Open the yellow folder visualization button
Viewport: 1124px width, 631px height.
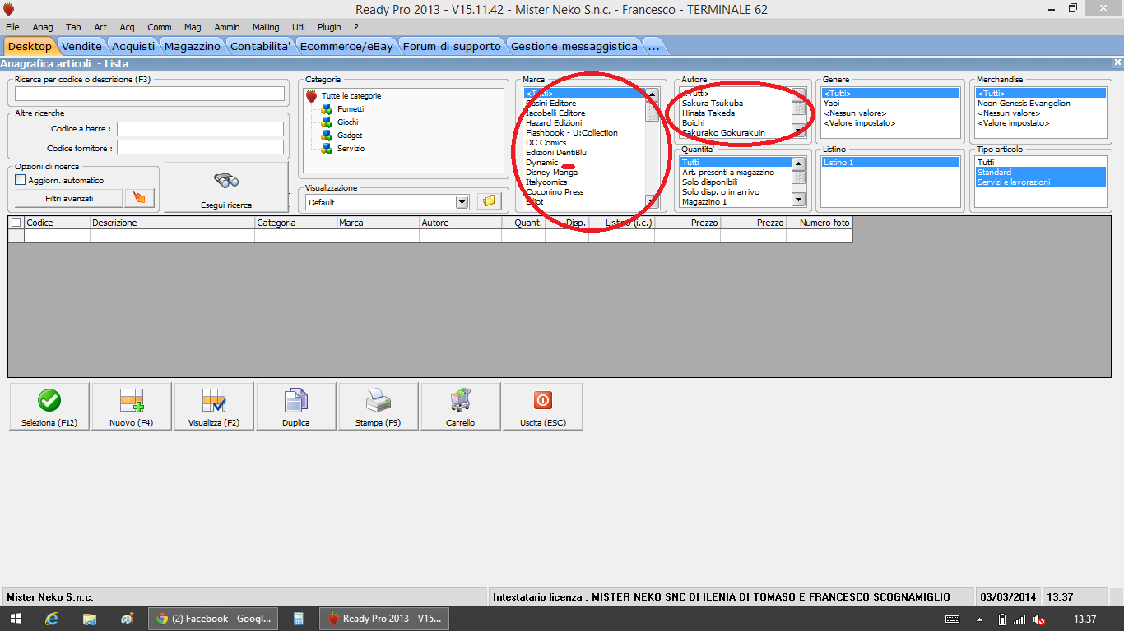[x=488, y=201]
